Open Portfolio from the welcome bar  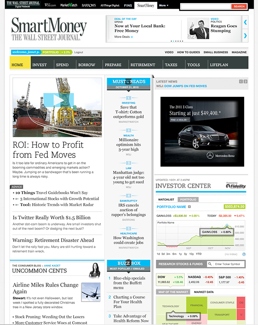pyautogui.click(x=50, y=52)
